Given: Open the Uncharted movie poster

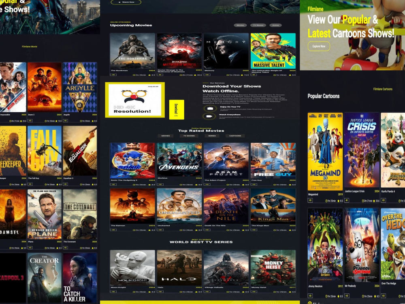Looking at the screenshot, I should coord(179,206).
